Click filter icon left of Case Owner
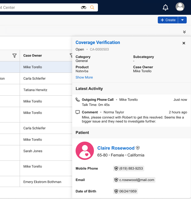This screenshot has width=191, height=199. [x=15, y=56]
